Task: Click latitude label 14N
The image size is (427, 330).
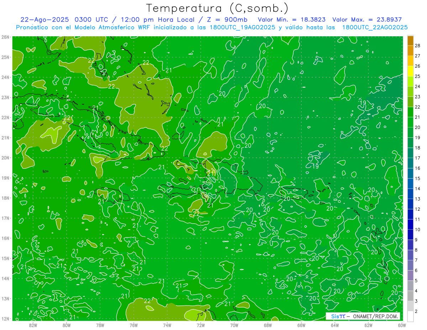Action: 5,278
